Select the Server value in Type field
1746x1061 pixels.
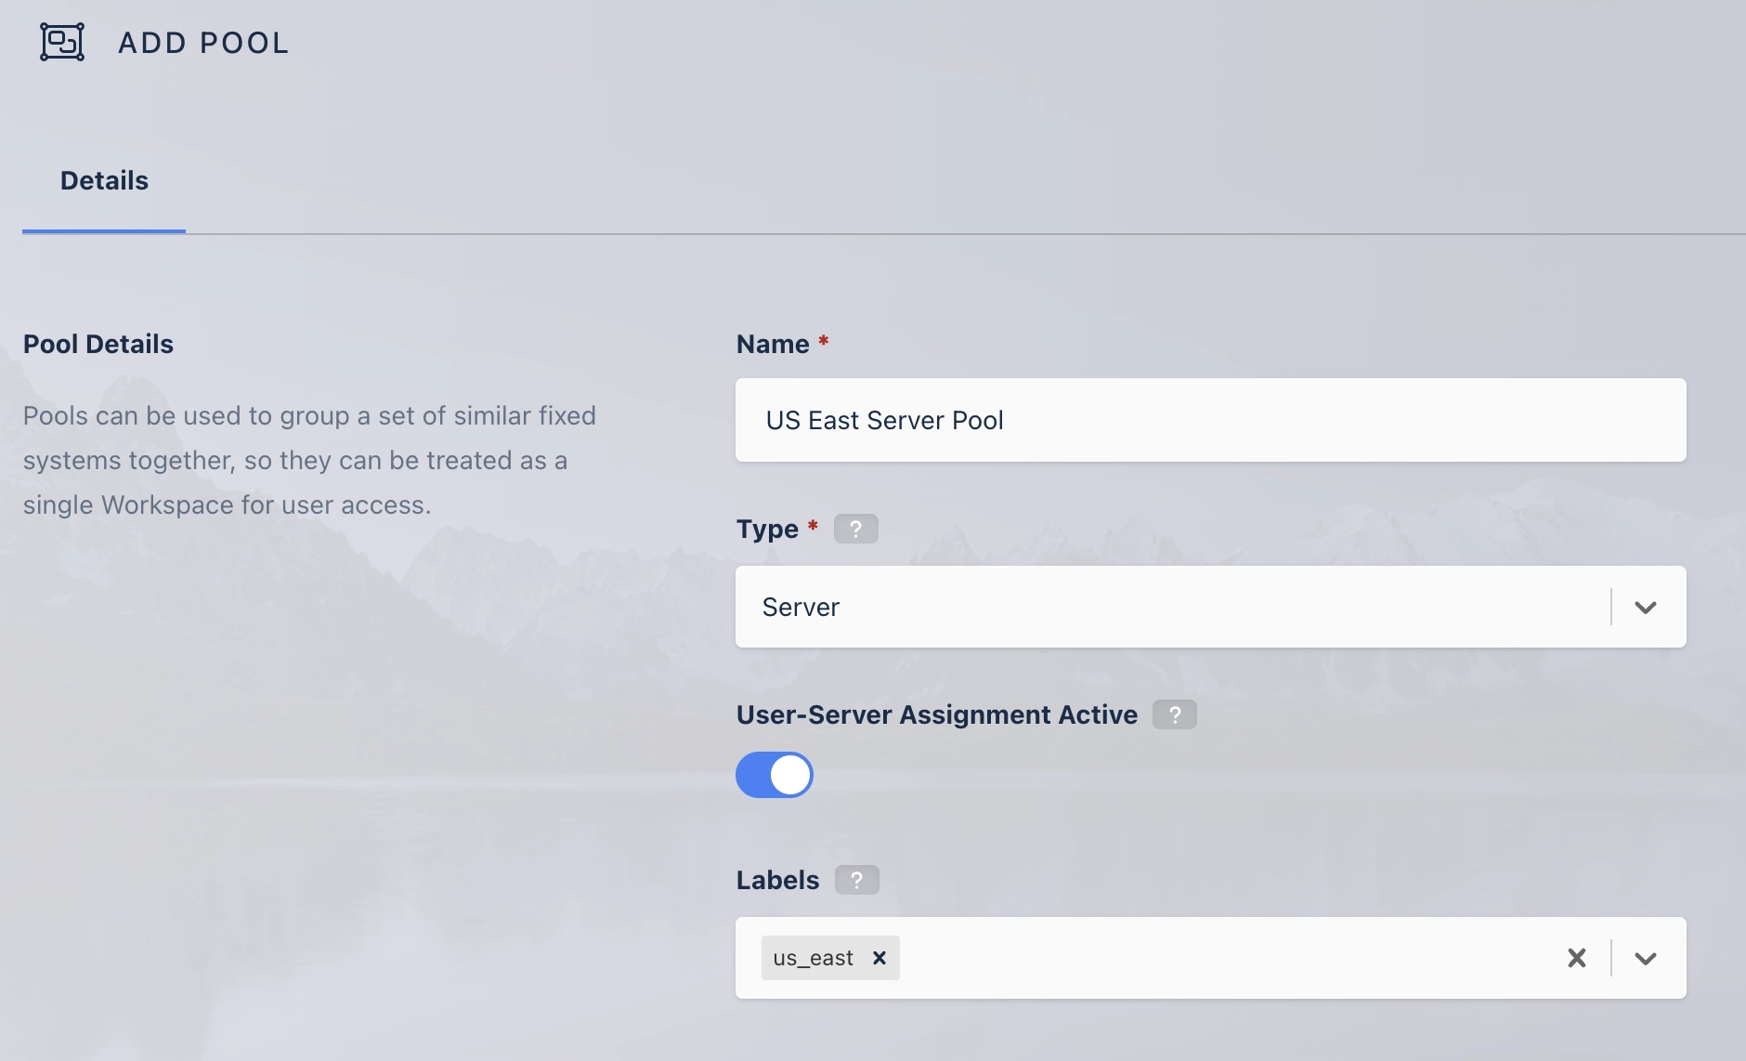(801, 608)
